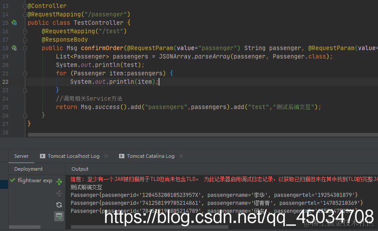This screenshot has width=378, height=231.
Task: Collapse the for loop fold marker at line 21
Action: 25,74
